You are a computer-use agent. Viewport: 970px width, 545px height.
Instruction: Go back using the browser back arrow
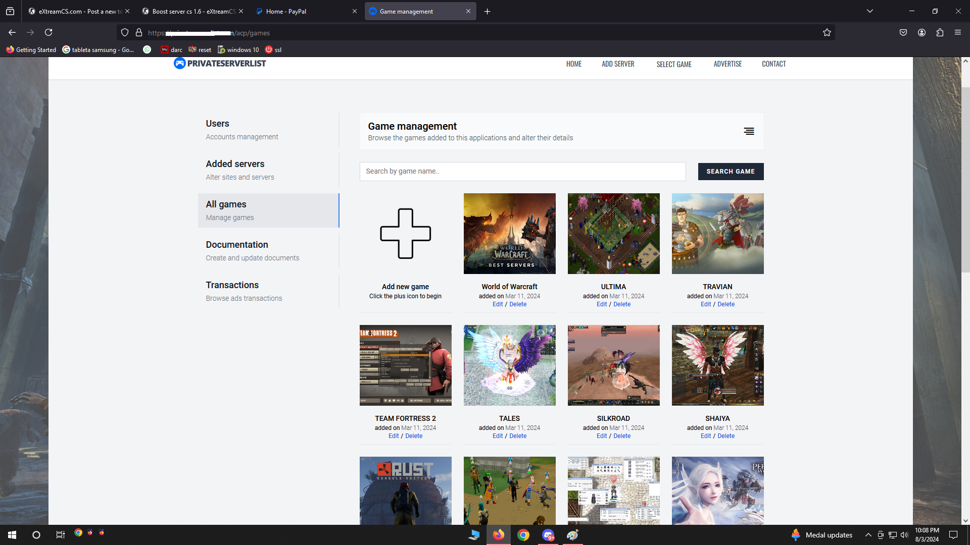[x=12, y=33]
